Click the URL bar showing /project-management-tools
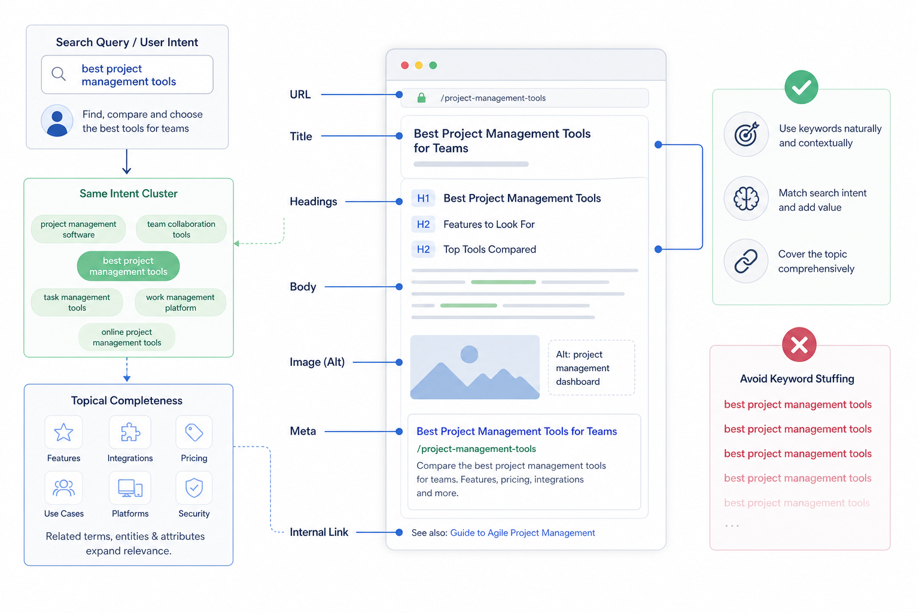This screenshot has width=919, height=613. [x=525, y=98]
